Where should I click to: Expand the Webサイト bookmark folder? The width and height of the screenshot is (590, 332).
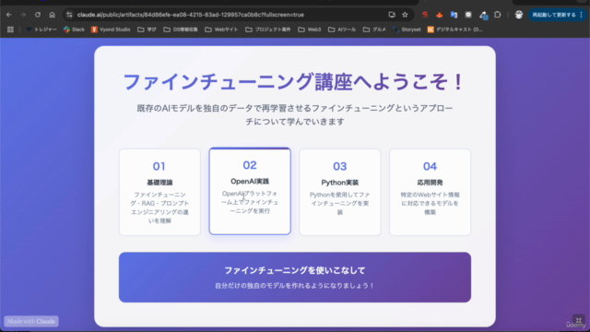pos(221,30)
